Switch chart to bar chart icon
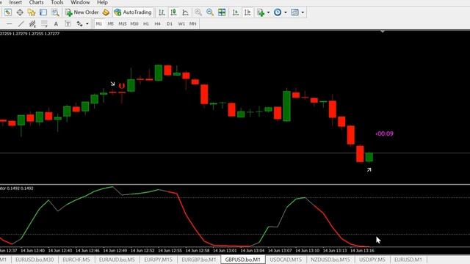Screen dimensions: 470x264 pos(162,12)
